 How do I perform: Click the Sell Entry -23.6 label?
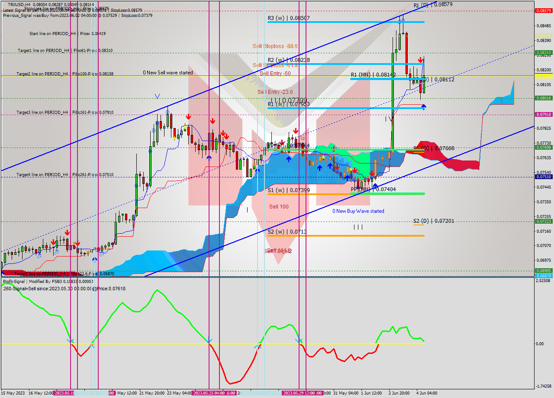[x=275, y=92]
